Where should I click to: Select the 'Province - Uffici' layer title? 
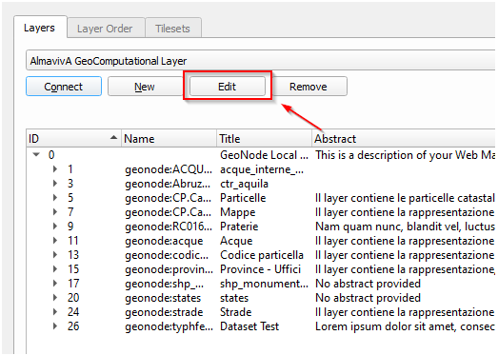pyautogui.click(x=260, y=269)
